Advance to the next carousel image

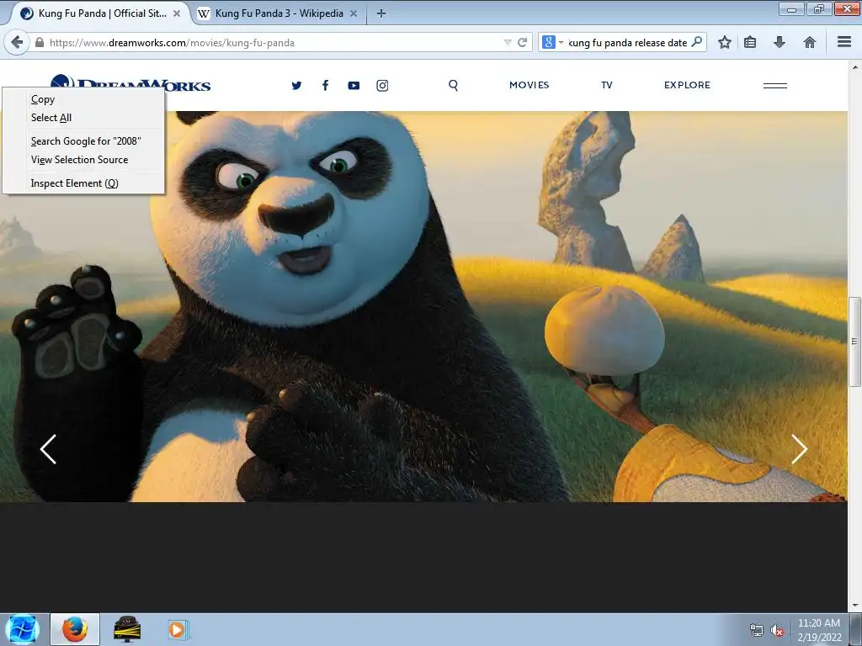[x=799, y=449]
